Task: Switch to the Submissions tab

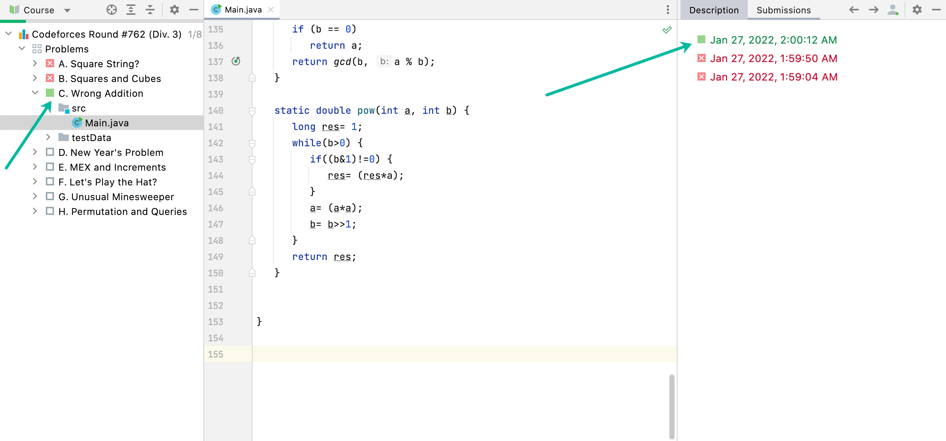Action: click(784, 10)
